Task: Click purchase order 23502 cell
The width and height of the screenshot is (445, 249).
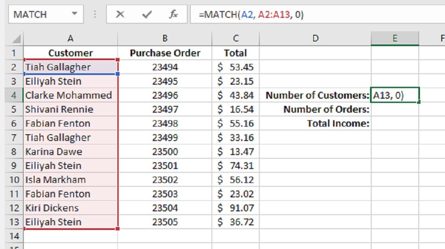Action: point(164,180)
